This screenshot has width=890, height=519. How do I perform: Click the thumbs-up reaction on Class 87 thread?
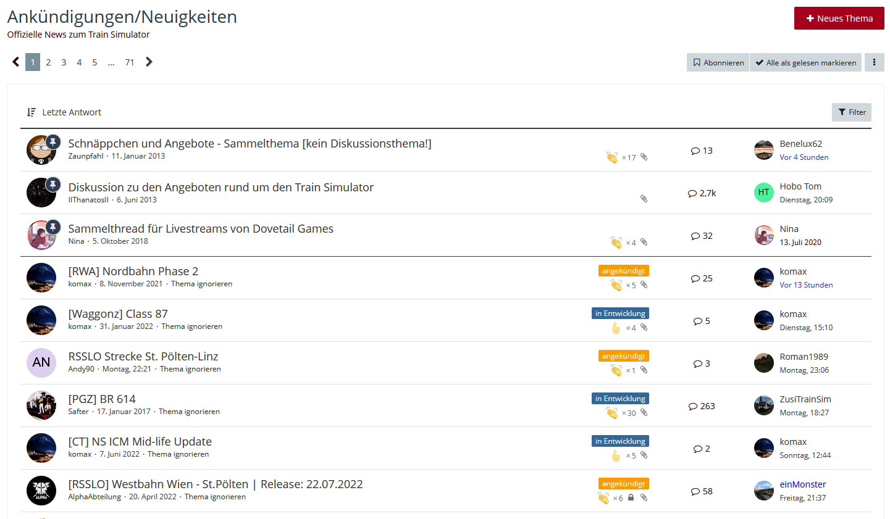[616, 328]
